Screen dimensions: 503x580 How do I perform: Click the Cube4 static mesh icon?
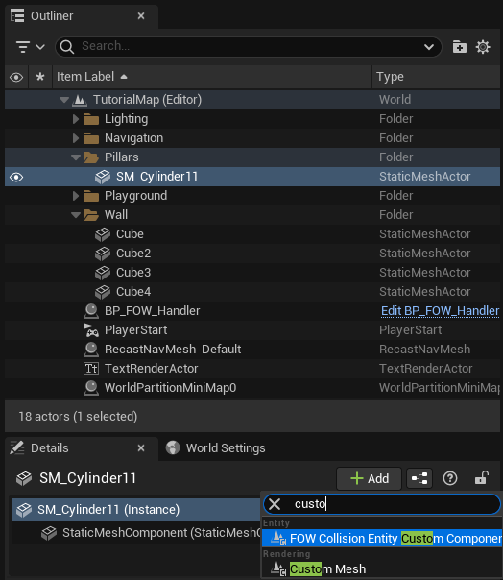pyautogui.click(x=103, y=292)
